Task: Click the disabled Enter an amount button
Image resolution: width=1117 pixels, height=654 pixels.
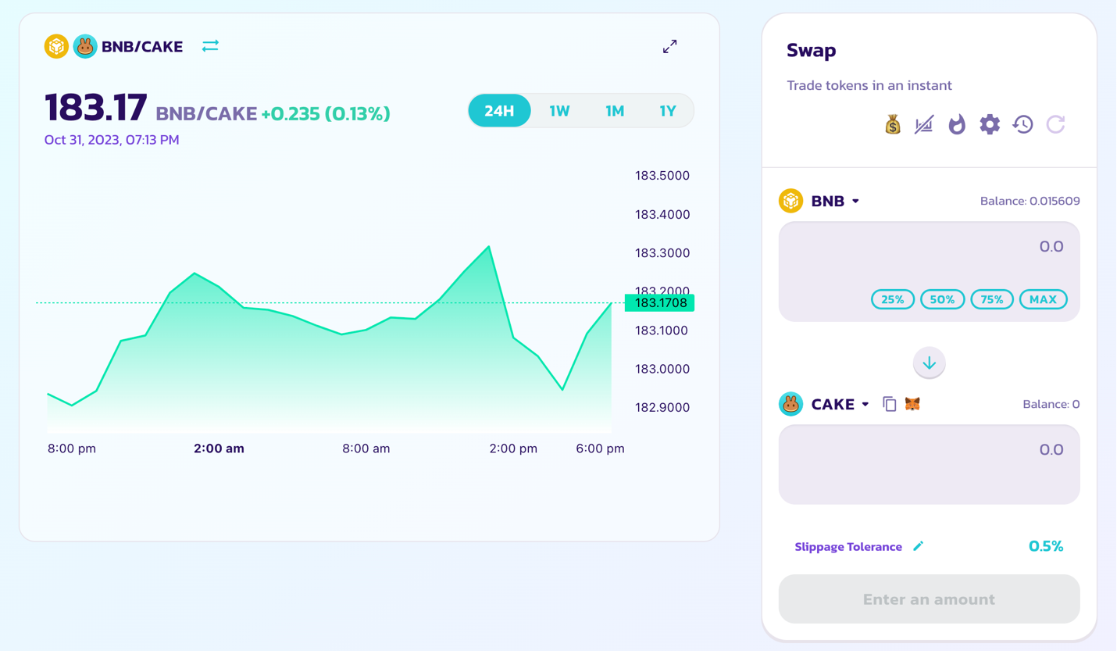Action: (930, 599)
